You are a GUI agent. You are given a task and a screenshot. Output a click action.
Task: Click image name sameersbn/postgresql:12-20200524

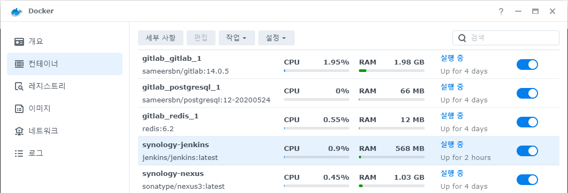[206, 100]
